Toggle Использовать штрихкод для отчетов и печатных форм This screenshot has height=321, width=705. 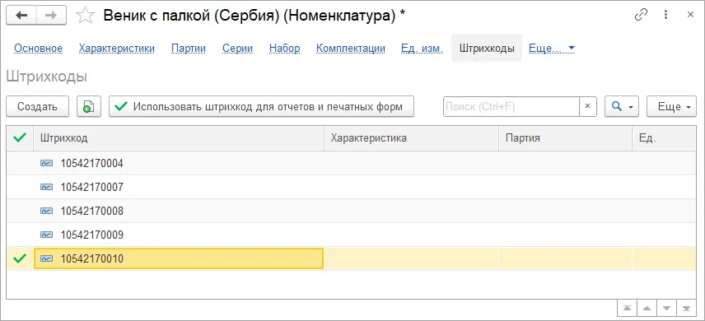coord(261,106)
